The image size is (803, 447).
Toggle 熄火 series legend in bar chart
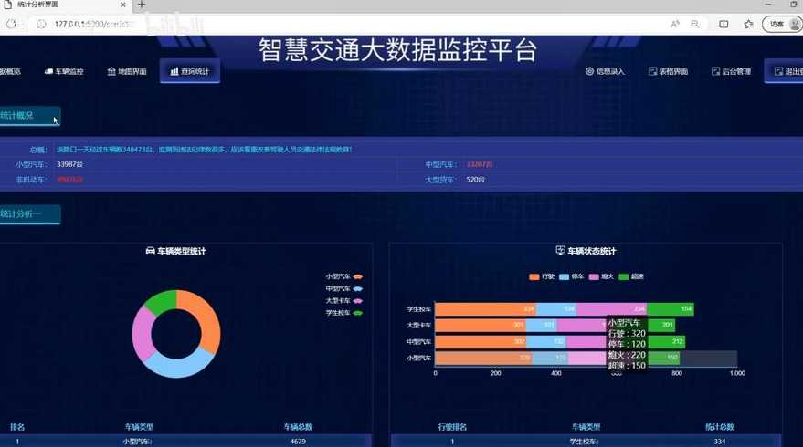coord(601,276)
